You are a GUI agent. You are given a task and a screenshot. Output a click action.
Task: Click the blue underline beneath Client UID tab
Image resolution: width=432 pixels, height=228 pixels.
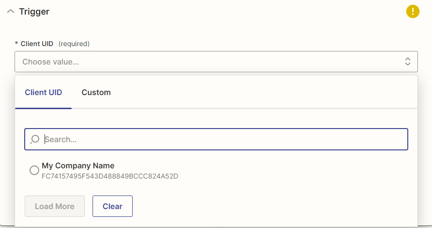[43, 108]
